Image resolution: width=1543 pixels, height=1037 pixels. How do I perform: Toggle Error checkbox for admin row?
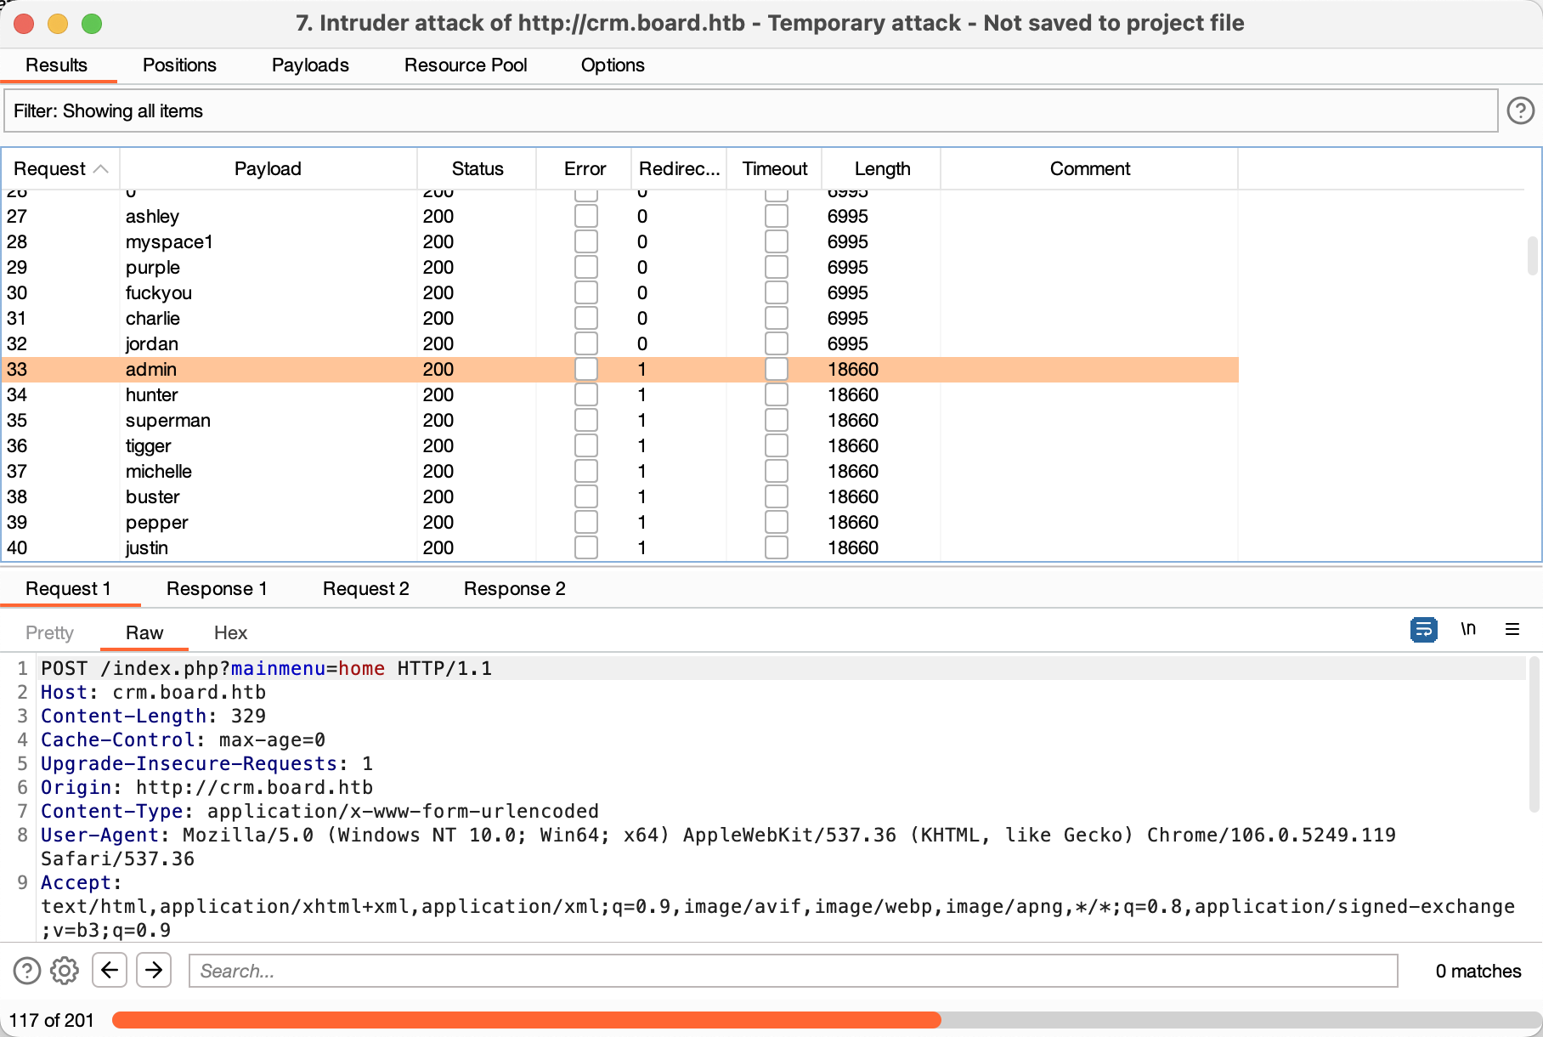(585, 370)
